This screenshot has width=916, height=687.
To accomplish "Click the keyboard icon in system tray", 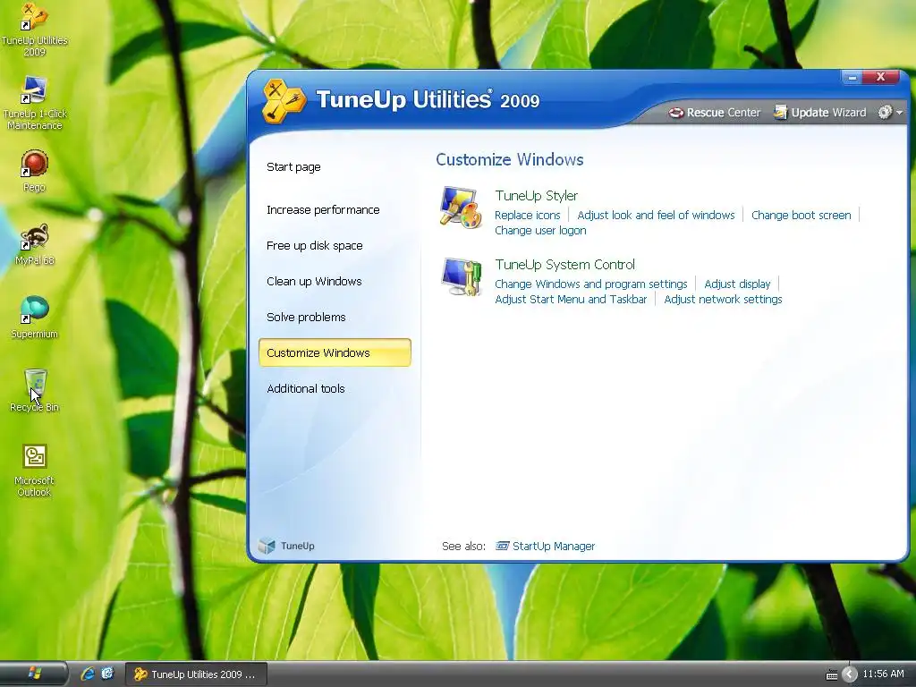I will [x=831, y=674].
